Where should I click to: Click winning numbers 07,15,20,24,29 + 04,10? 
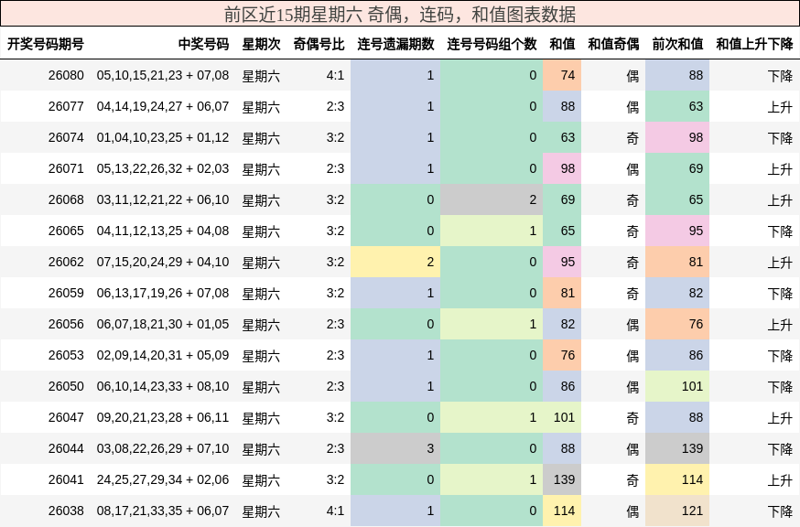pyautogui.click(x=163, y=263)
